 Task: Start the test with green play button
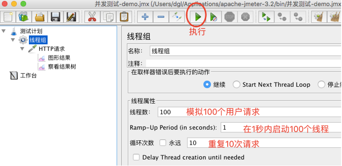point(198,17)
